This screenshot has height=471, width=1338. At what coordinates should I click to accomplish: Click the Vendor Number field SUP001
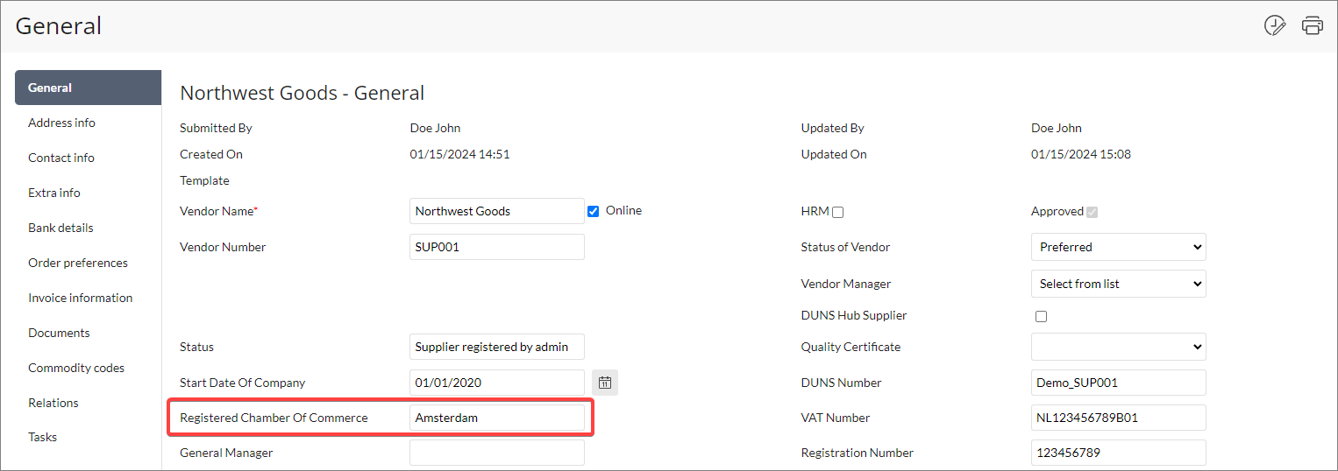tap(497, 247)
